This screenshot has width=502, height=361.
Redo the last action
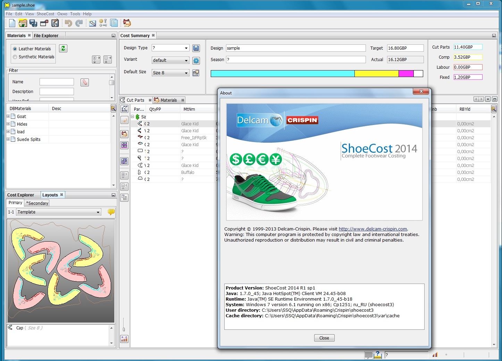coord(79,23)
